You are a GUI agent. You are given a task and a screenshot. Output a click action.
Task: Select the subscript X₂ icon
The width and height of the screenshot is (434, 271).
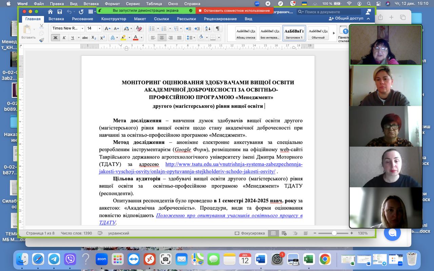click(94, 38)
